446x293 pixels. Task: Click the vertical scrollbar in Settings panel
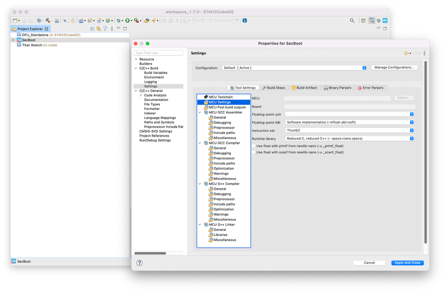point(425,152)
